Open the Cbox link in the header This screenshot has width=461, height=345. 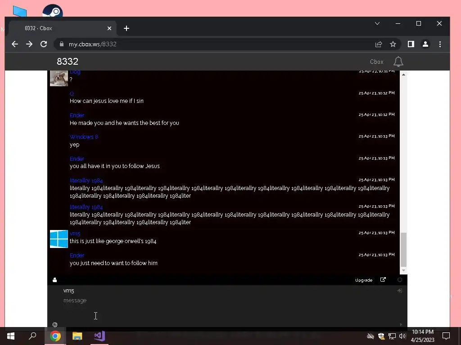click(x=377, y=62)
